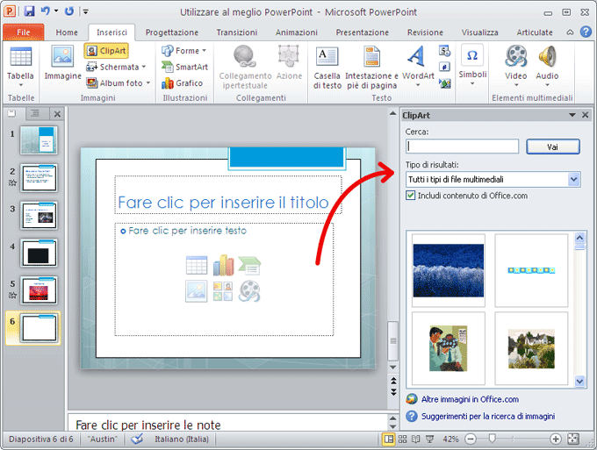This screenshot has width=597, height=450.
Task: Expand the Video dropdown arrow
Action: (516, 85)
